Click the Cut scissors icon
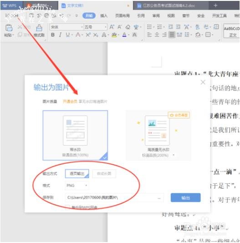 (20, 27)
